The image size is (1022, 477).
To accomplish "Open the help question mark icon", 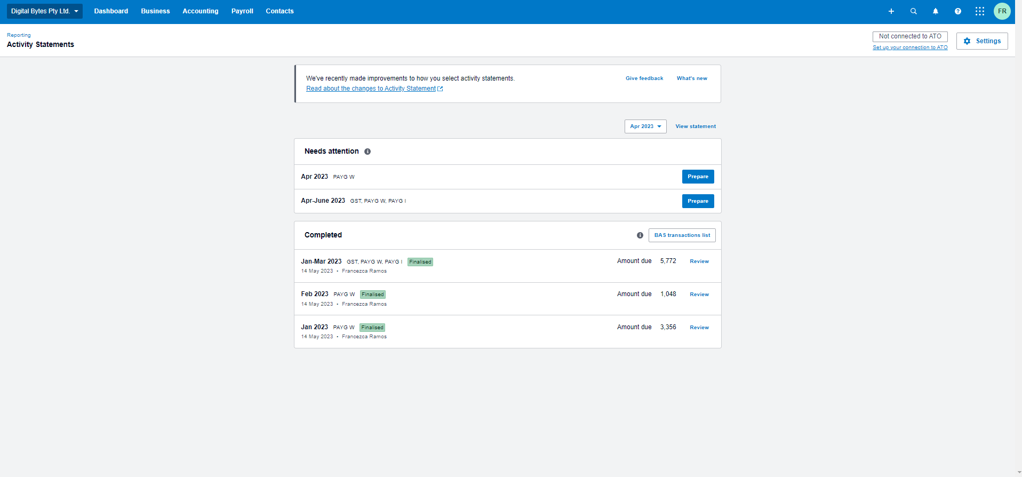I will (958, 11).
